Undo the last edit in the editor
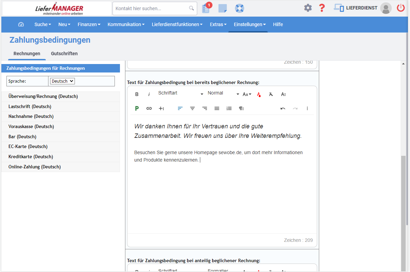This screenshot has width=410, height=272. [x=283, y=108]
